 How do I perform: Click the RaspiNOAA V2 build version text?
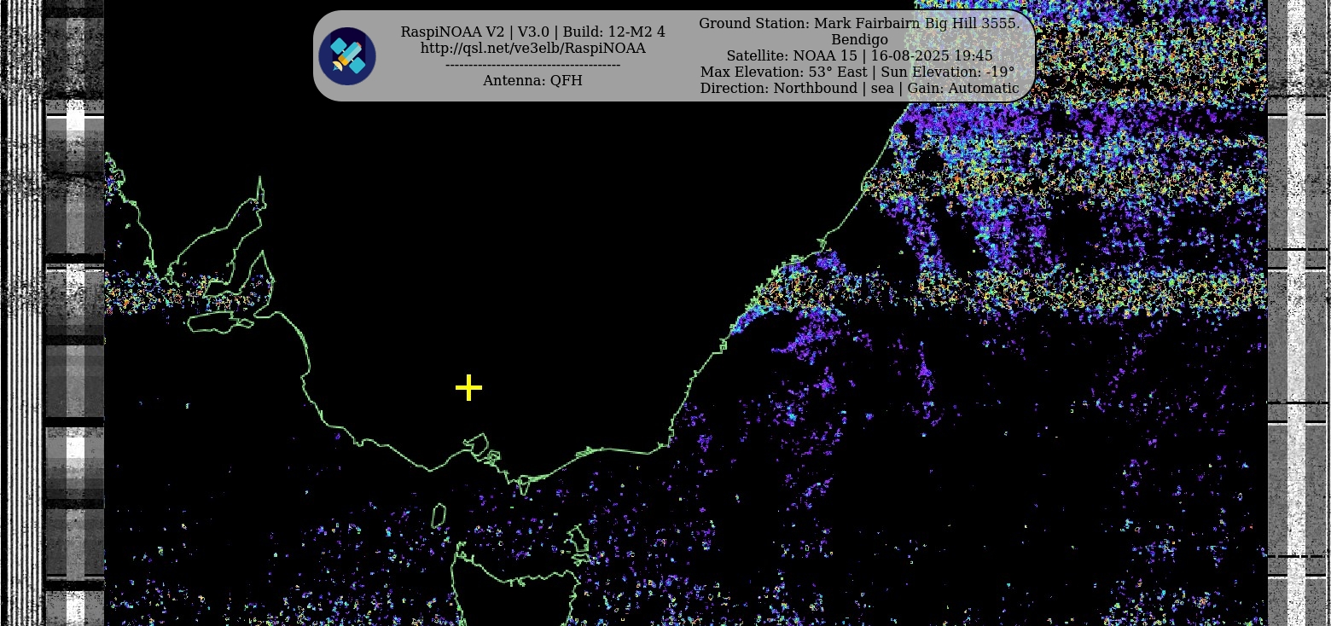coord(532,32)
